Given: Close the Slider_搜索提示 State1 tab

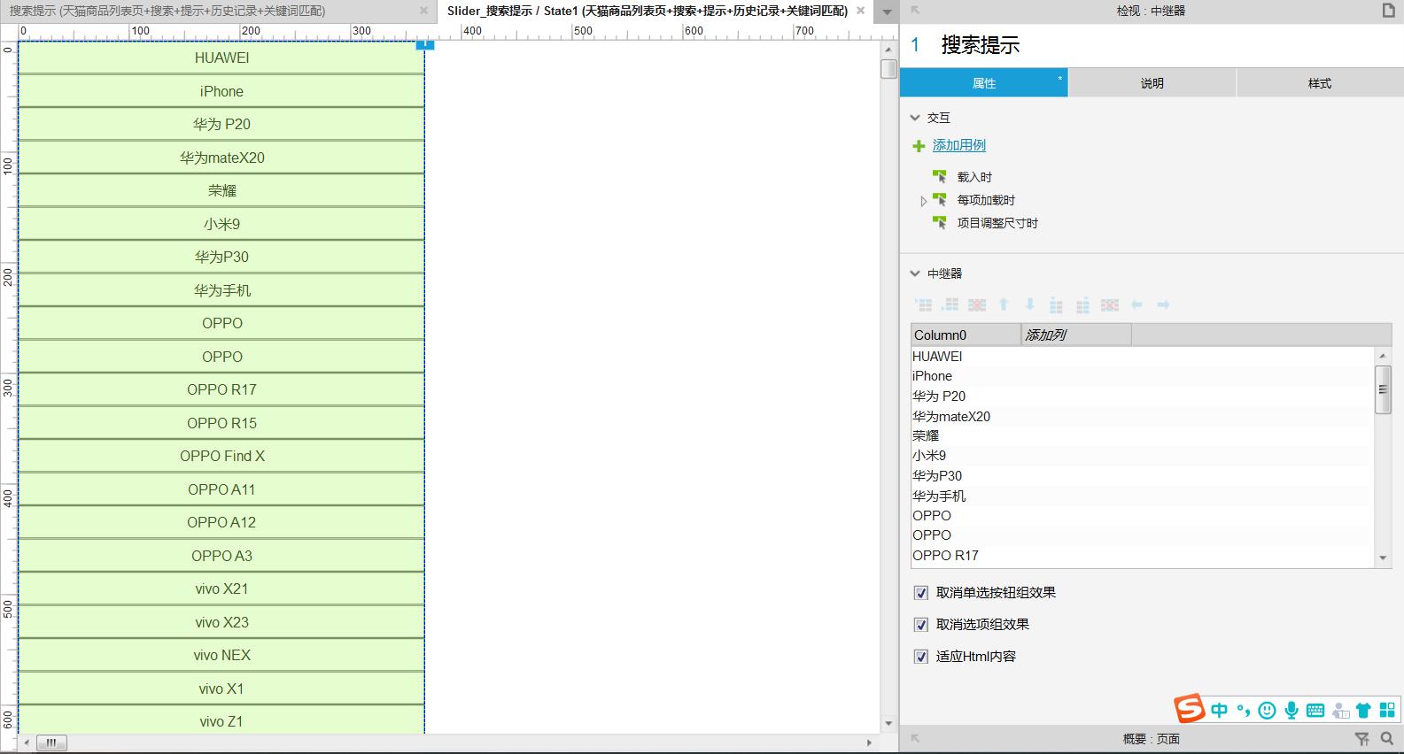Looking at the screenshot, I should coord(860,11).
